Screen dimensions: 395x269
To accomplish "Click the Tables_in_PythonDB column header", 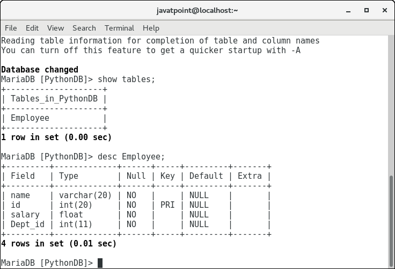I will [x=54, y=99].
